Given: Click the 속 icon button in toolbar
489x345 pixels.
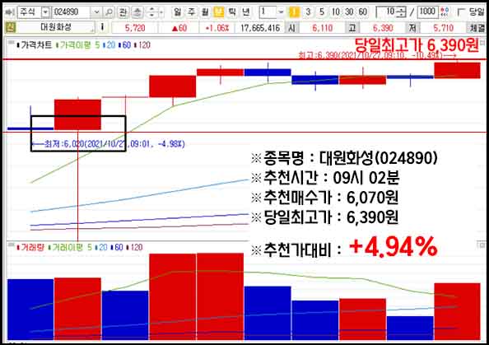Looking at the screenshot, I should (x=137, y=12).
